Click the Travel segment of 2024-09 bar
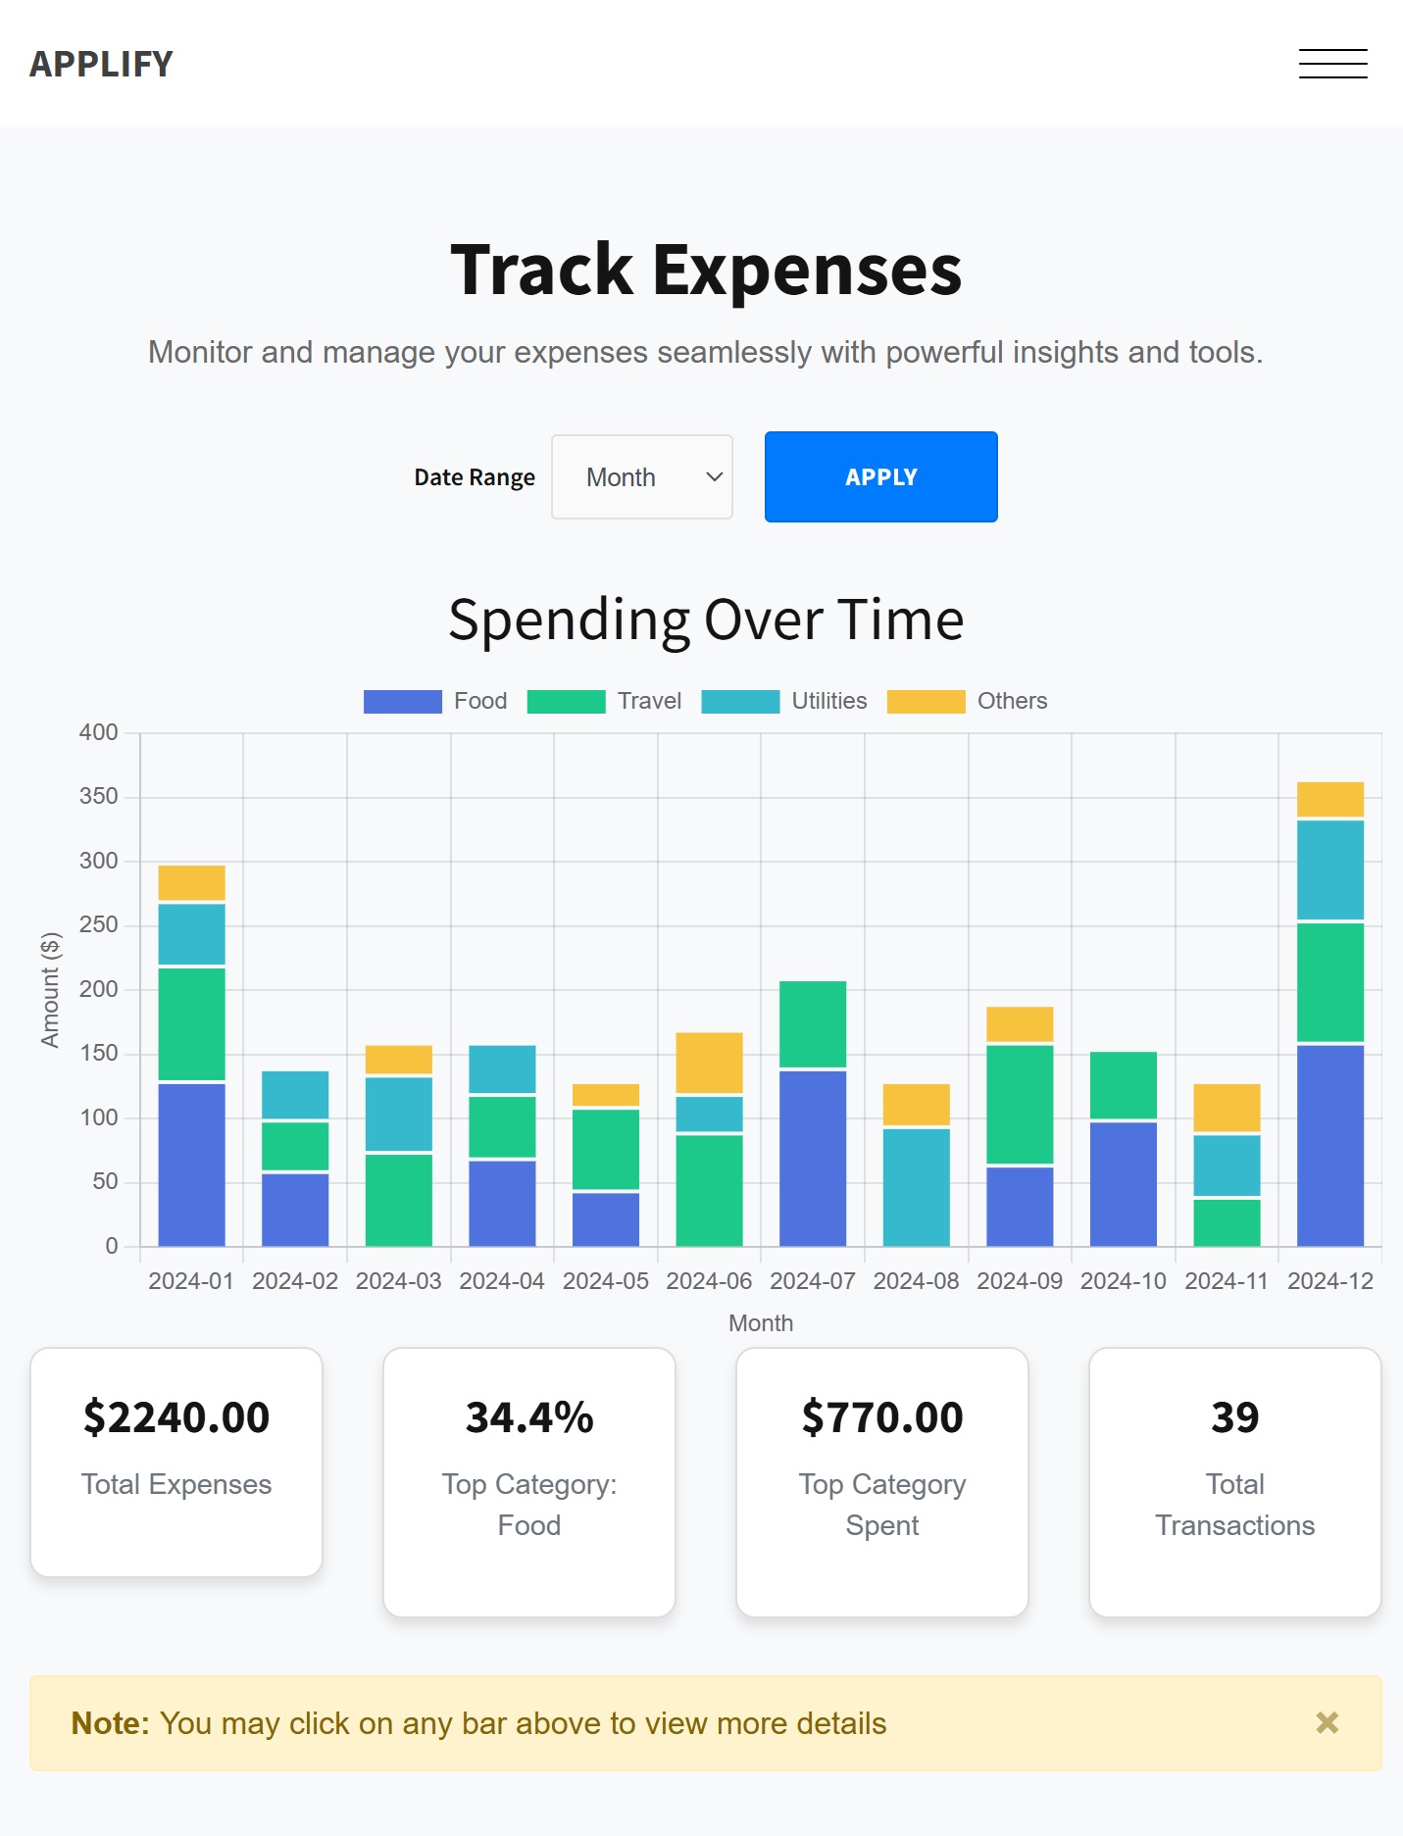 click(x=1020, y=1104)
